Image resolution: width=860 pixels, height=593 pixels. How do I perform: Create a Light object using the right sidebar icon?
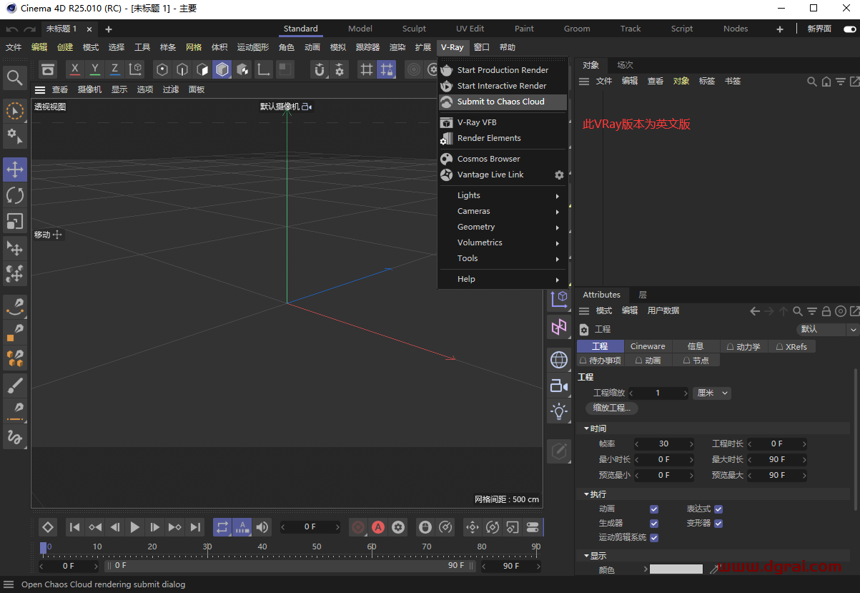[x=560, y=411]
